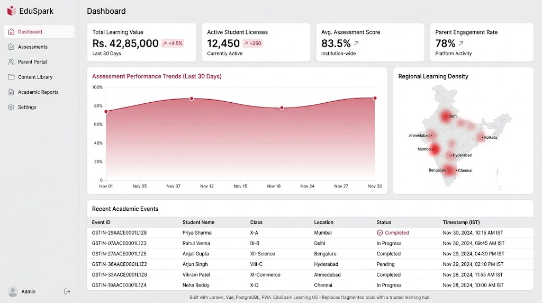Click the Nov 30 data point on chart
542x303 pixels.
click(x=375, y=98)
